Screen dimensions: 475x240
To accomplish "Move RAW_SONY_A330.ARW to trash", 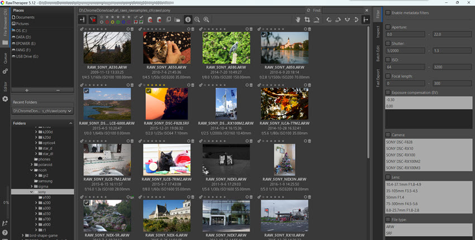I will tap(132, 29).
